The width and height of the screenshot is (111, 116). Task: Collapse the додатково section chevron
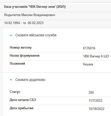(11, 80)
